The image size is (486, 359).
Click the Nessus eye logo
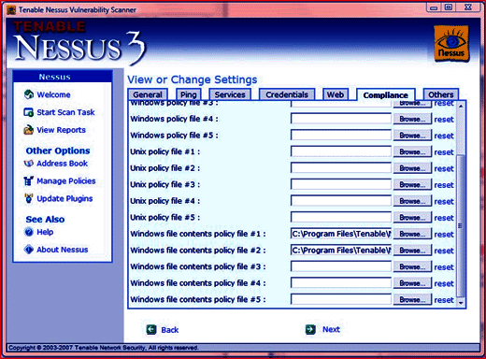point(451,44)
